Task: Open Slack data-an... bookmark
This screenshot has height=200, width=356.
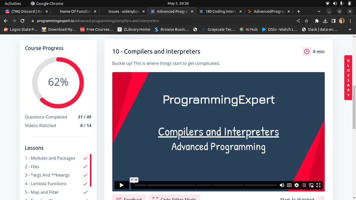Action: [x=320, y=29]
